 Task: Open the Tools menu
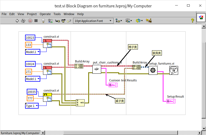pyautogui.click(x=57, y=14)
